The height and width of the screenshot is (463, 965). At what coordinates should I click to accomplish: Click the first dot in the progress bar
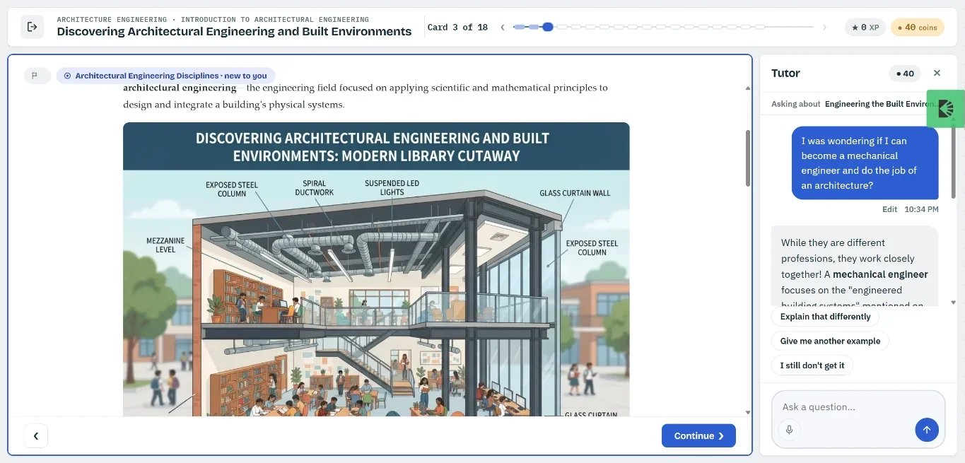520,28
